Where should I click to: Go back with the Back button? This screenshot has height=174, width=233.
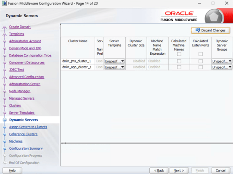159,170
